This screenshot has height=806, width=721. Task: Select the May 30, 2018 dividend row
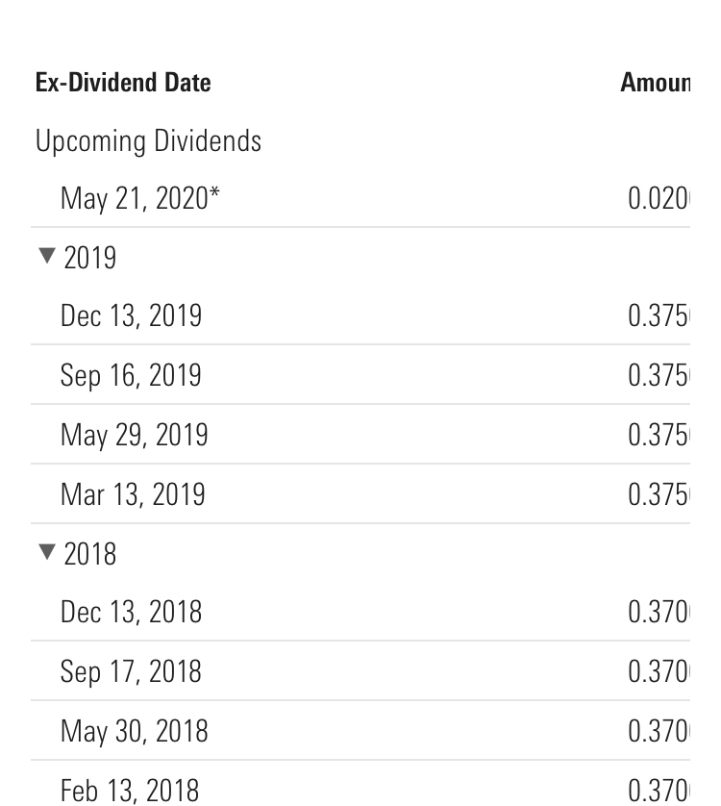[x=134, y=731]
